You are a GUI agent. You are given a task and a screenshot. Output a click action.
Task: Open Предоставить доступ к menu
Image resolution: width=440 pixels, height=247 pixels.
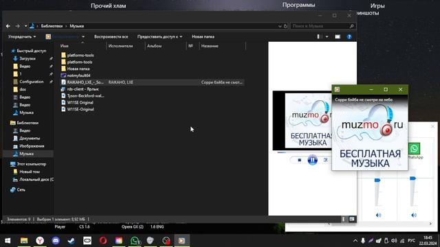coord(159,36)
